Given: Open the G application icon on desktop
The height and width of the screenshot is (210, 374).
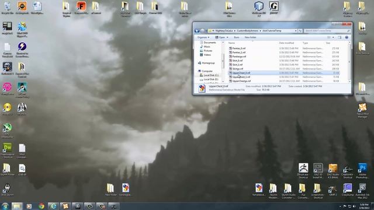Looking at the screenshot, I should coord(273,8).
